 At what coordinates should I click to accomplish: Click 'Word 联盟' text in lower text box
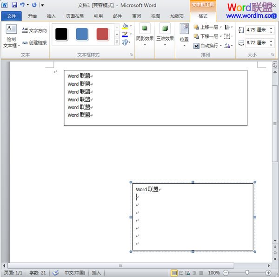point(147,189)
